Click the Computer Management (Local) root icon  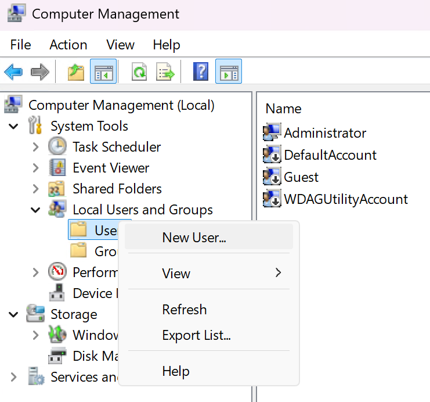tap(13, 105)
